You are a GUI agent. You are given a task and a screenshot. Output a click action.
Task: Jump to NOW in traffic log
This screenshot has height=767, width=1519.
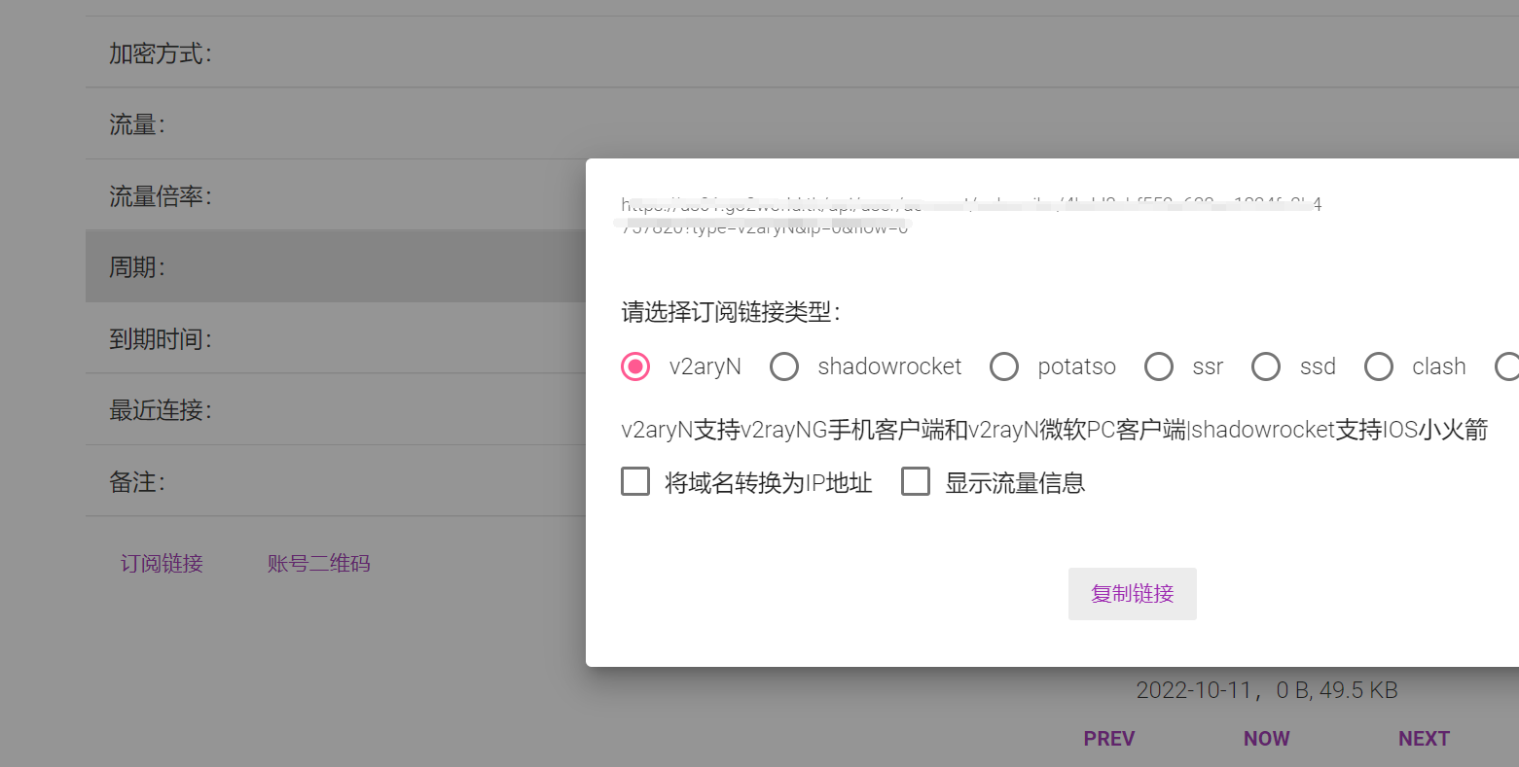1266,739
